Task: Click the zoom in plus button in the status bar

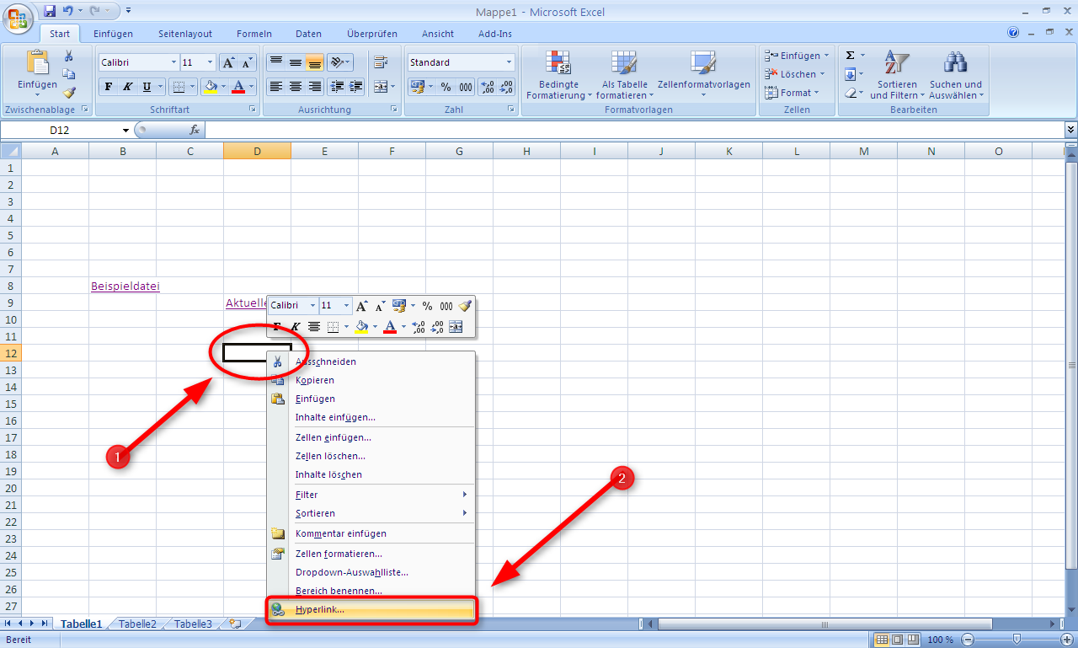Action: pyautogui.click(x=1066, y=640)
